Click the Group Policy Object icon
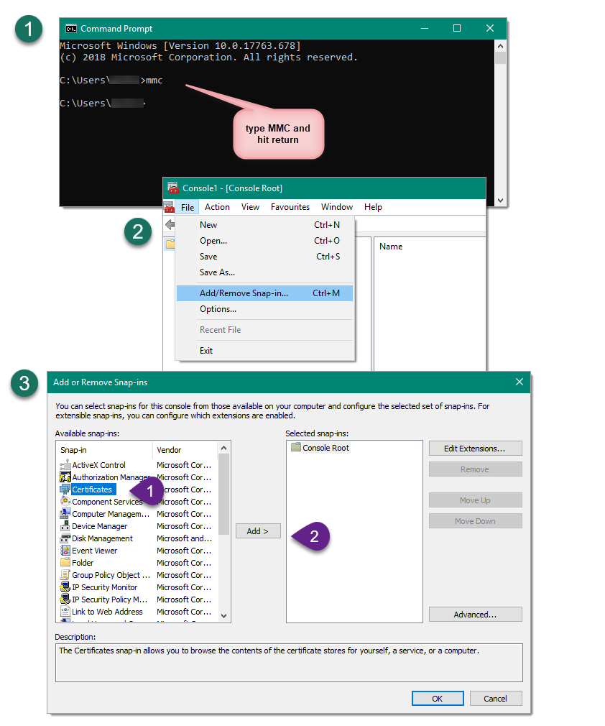Viewport: 605px width, 726px height. pyautogui.click(x=65, y=575)
